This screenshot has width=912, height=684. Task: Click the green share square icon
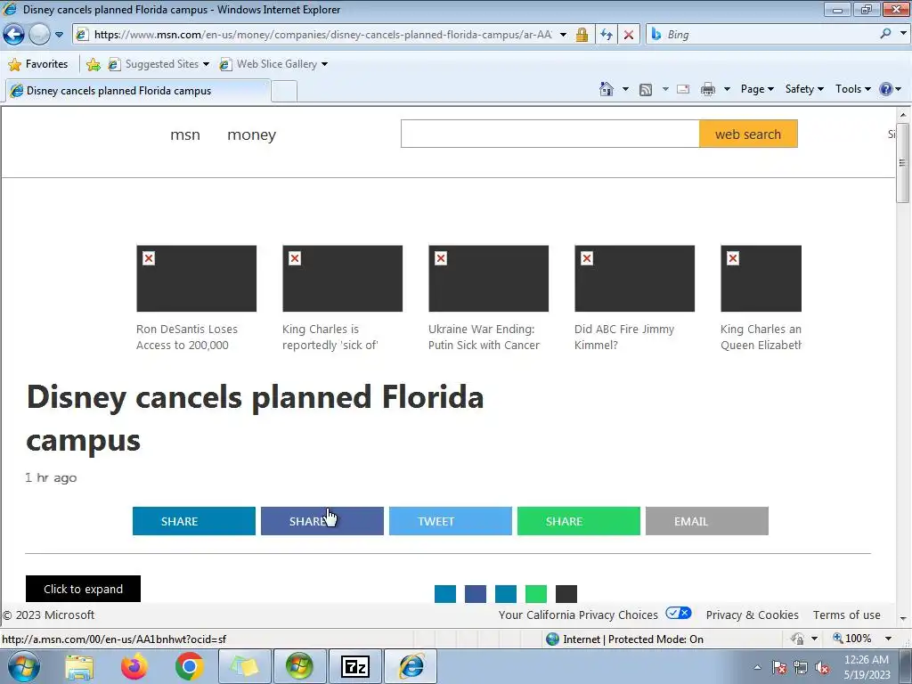535,594
